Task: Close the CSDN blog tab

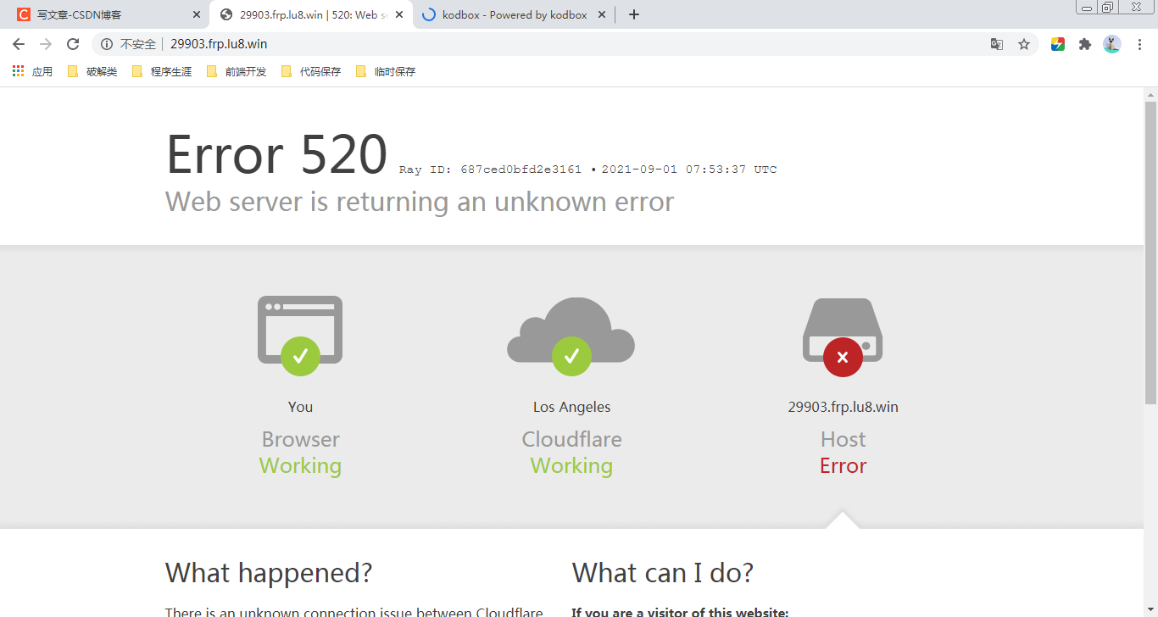Action: pos(197,14)
